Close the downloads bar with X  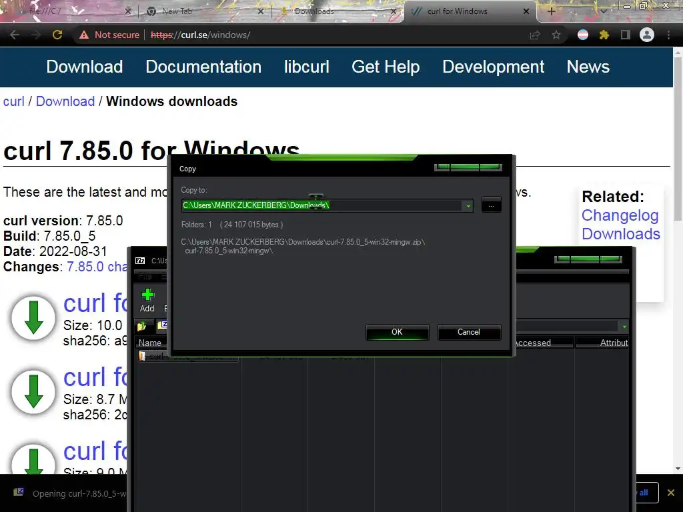click(x=671, y=493)
